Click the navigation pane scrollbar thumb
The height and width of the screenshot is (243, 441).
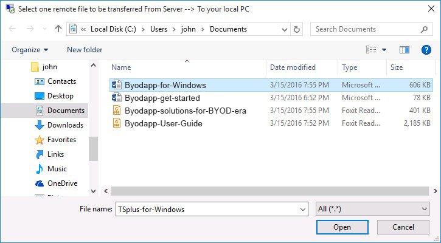click(94, 149)
